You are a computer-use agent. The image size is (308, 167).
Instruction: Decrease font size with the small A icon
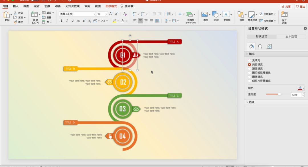[x=116, y=14]
